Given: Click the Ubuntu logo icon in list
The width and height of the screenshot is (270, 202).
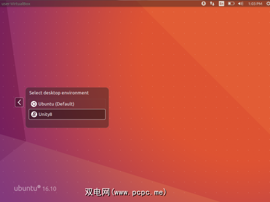Looking at the screenshot, I should (34, 104).
